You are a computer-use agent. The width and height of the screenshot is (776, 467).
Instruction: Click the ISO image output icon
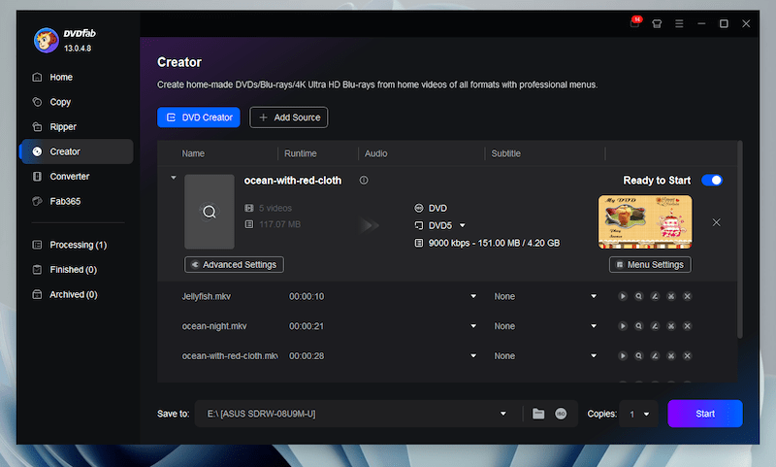(x=561, y=414)
